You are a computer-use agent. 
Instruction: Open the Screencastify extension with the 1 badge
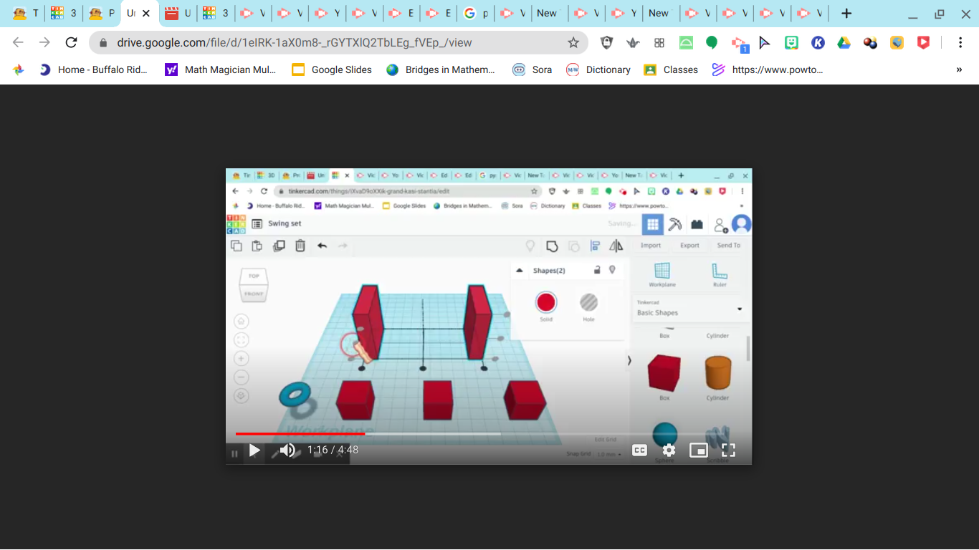pyautogui.click(x=739, y=44)
